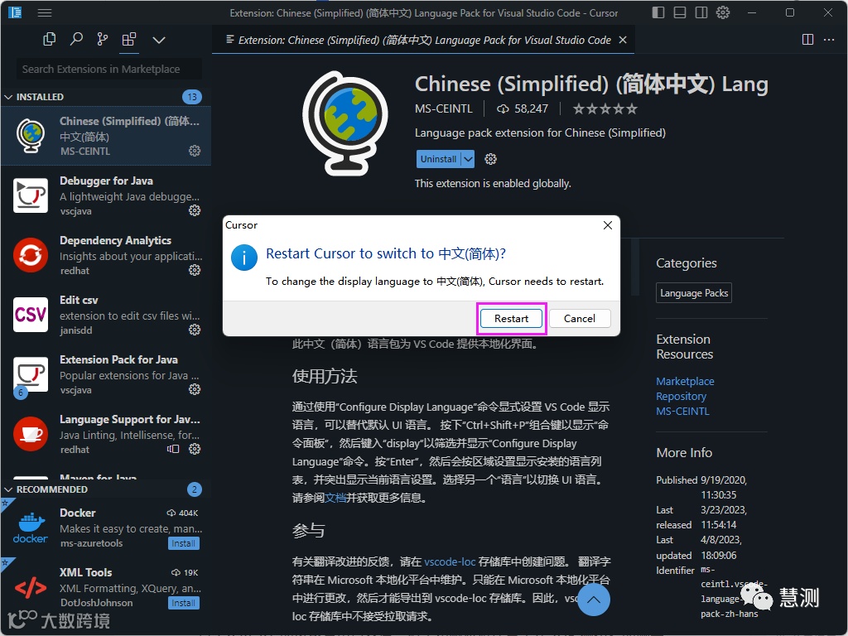
Task: Split the editor to the right
Action: (x=807, y=40)
